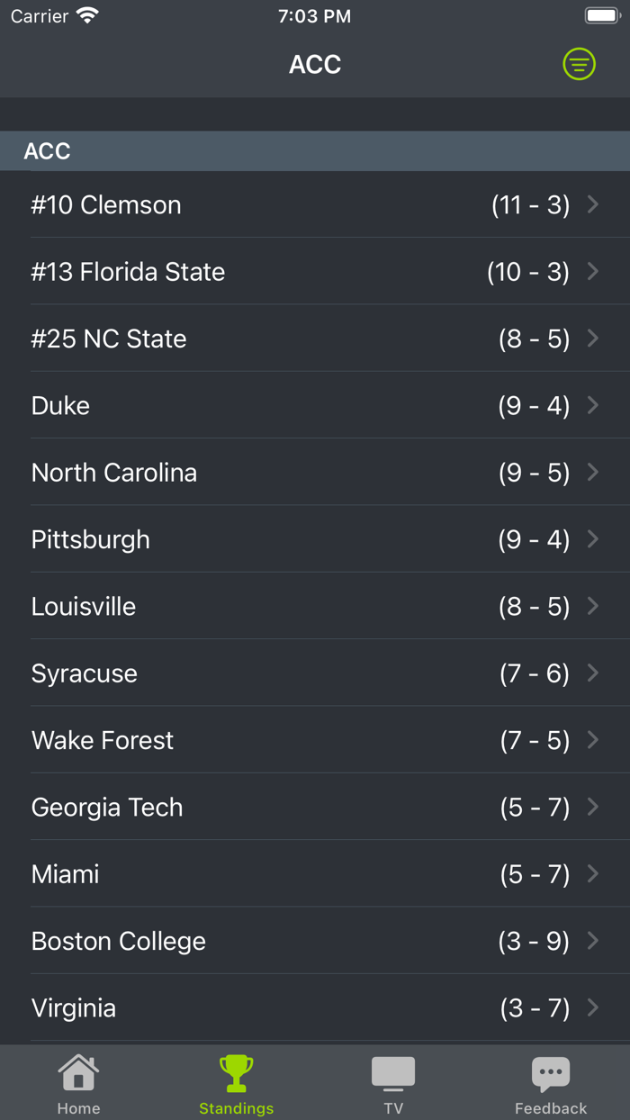Select the Virginia row at the bottom
This screenshot has height=1120, width=630.
315,1007
